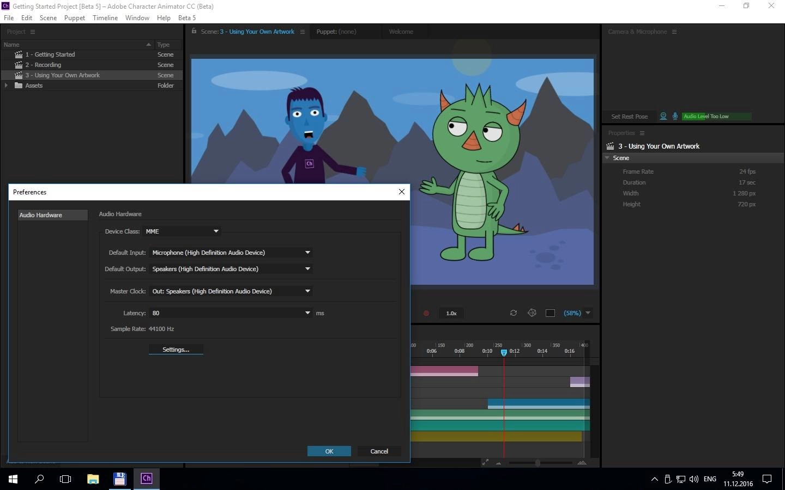Image resolution: width=785 pixels, height=490 pixels.
Task: Open the Help menu
Action: coord(164,17)
